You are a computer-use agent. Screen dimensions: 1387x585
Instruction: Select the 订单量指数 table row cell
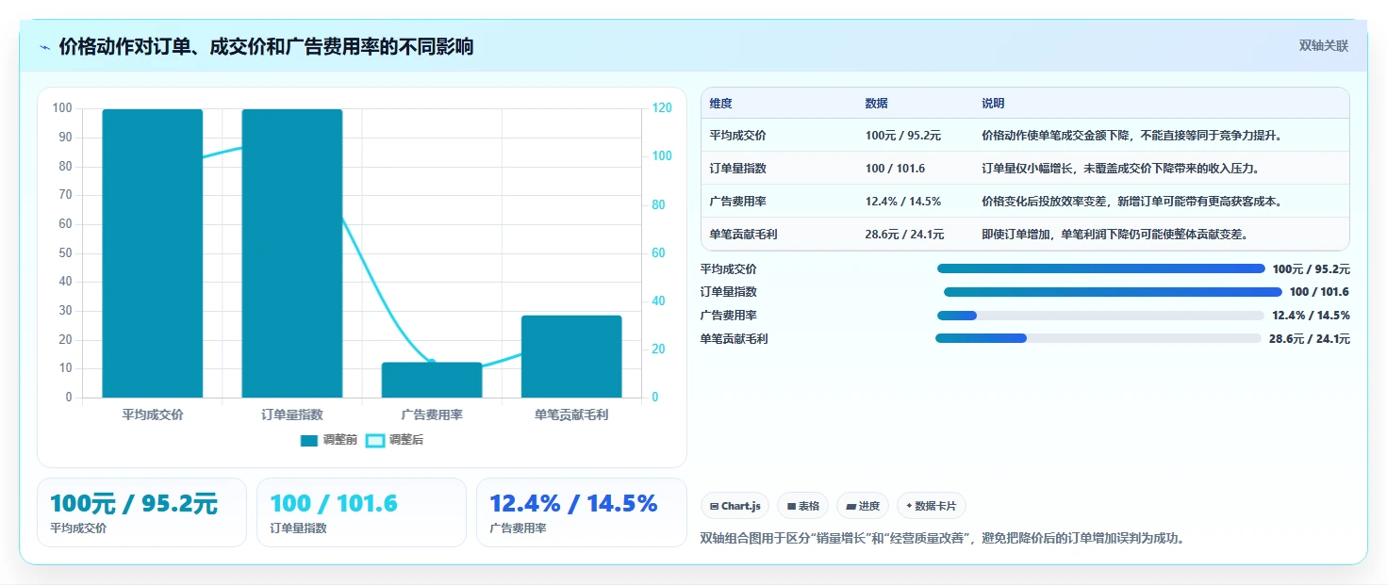737,168
